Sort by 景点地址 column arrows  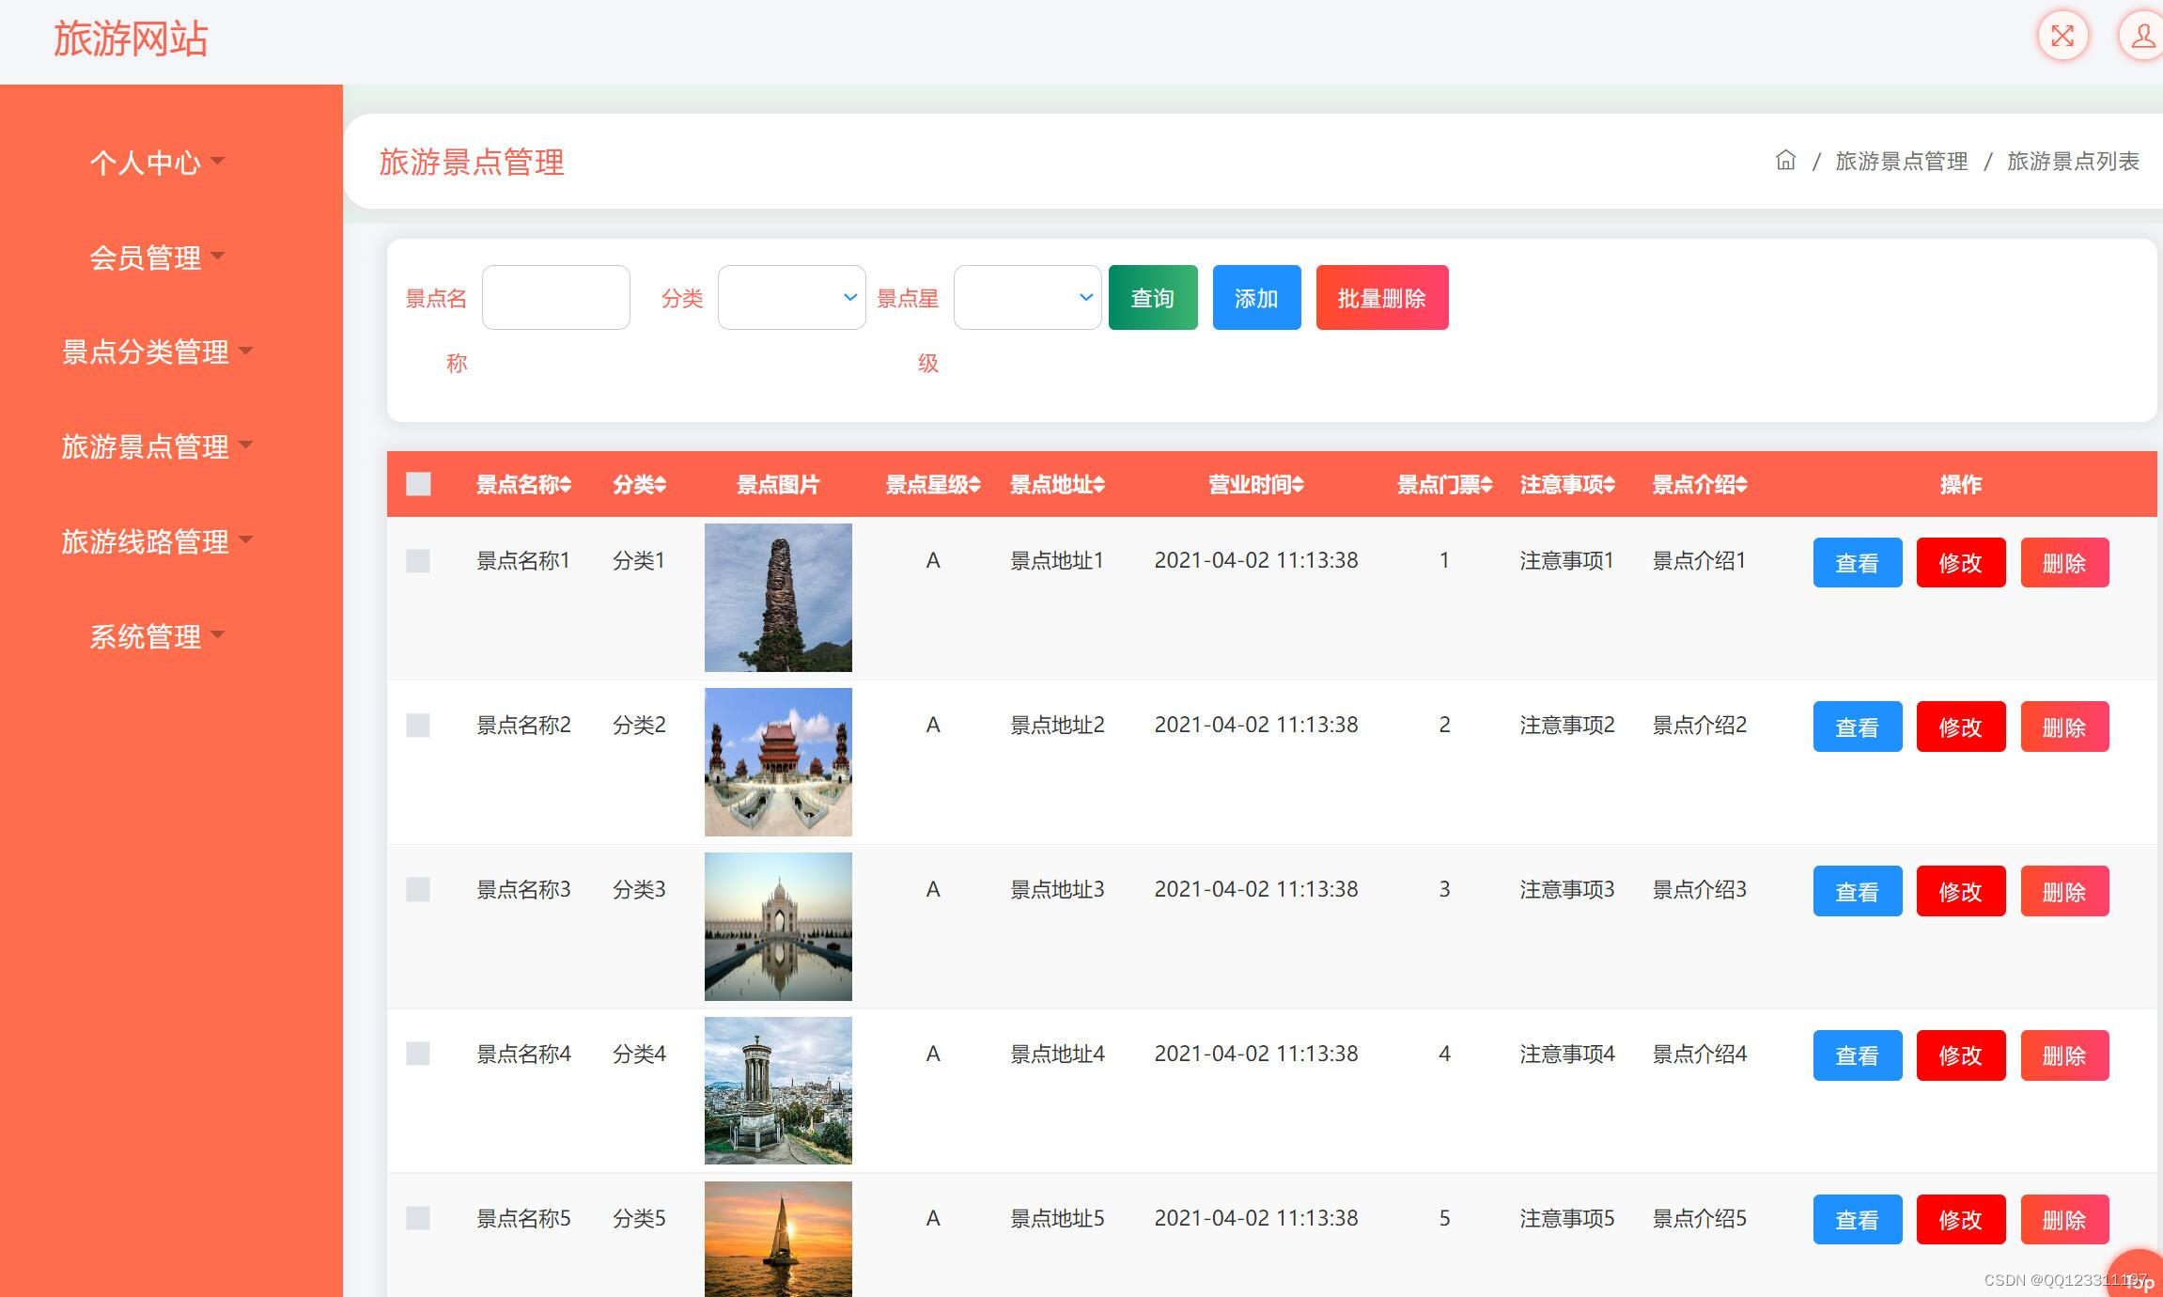pyautogui.click(x=1098, y=485)
